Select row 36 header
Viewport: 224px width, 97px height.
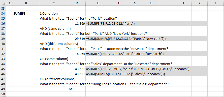pos(3,24)
